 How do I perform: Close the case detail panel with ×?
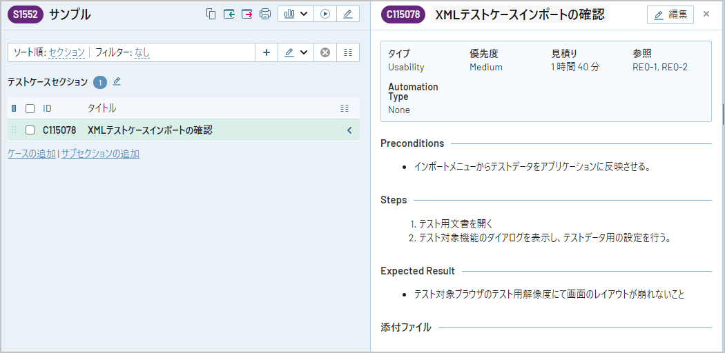click(x=706, y=14)
